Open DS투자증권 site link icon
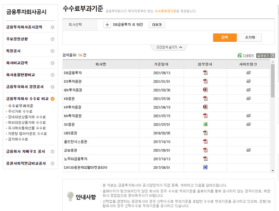Screen dimensions: 279x211 (x=248, y=81)
